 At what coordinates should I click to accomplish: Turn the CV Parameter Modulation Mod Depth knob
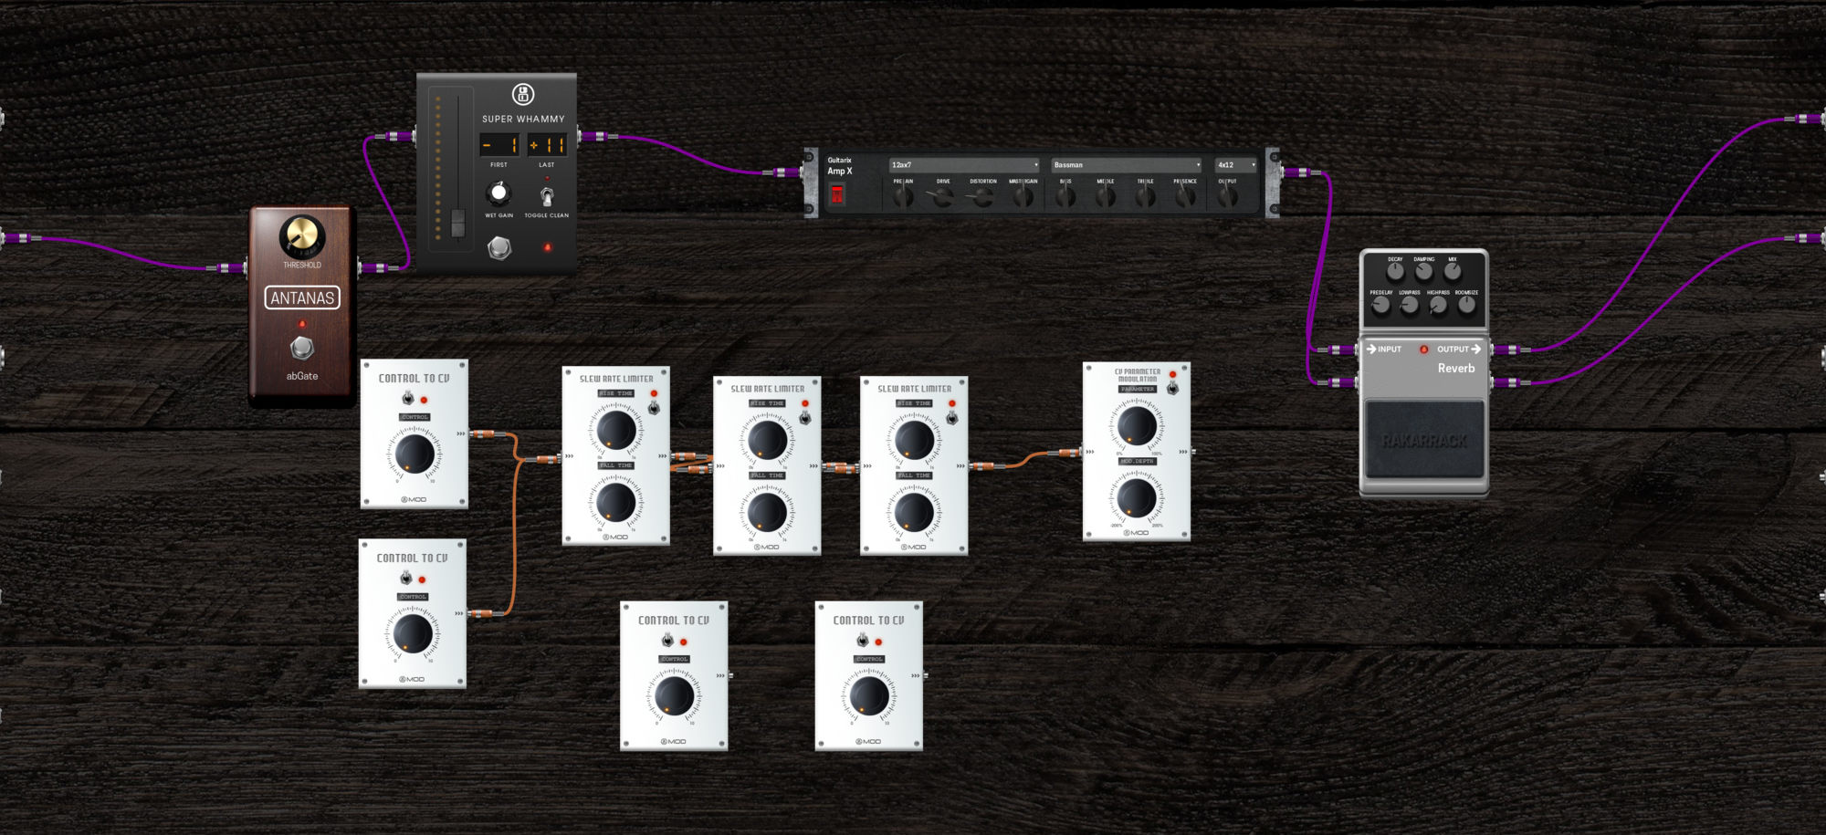tap(1138, 496)
